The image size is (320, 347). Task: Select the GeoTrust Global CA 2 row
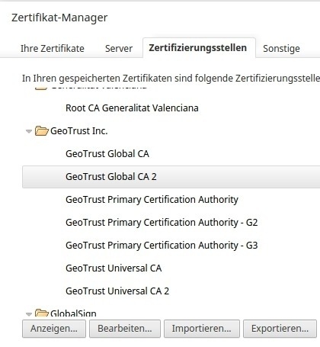pyautogui.click(x=171, y=177)
